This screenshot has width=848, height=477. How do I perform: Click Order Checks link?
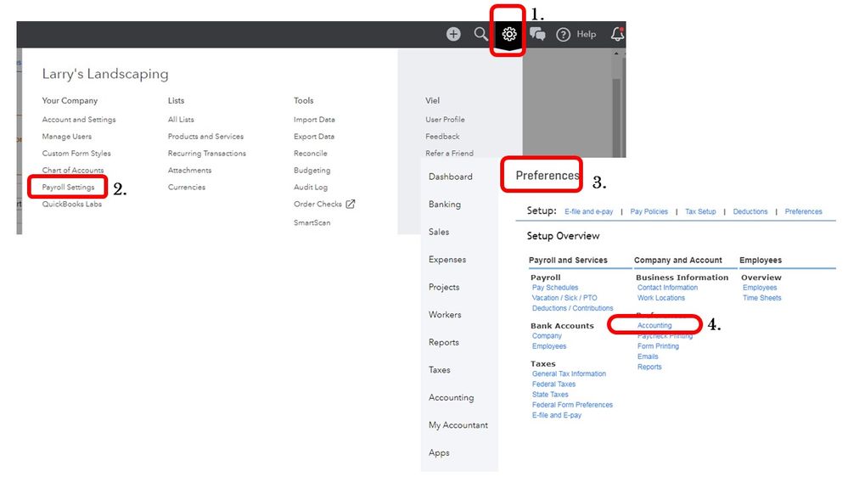point(317,204)
